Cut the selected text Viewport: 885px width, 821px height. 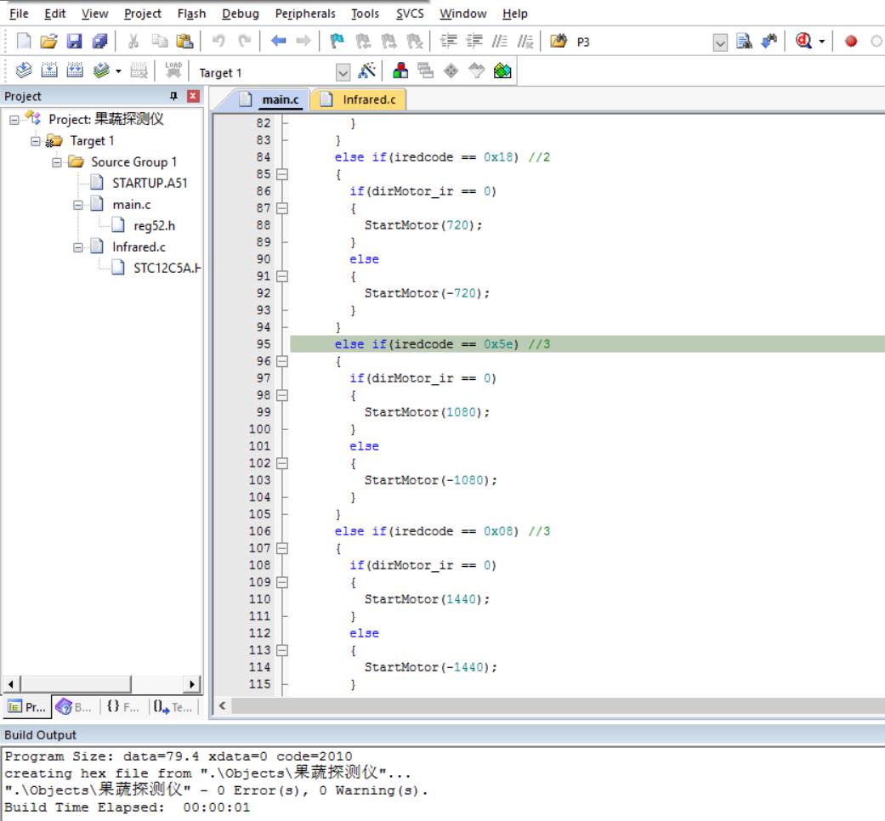133,41
